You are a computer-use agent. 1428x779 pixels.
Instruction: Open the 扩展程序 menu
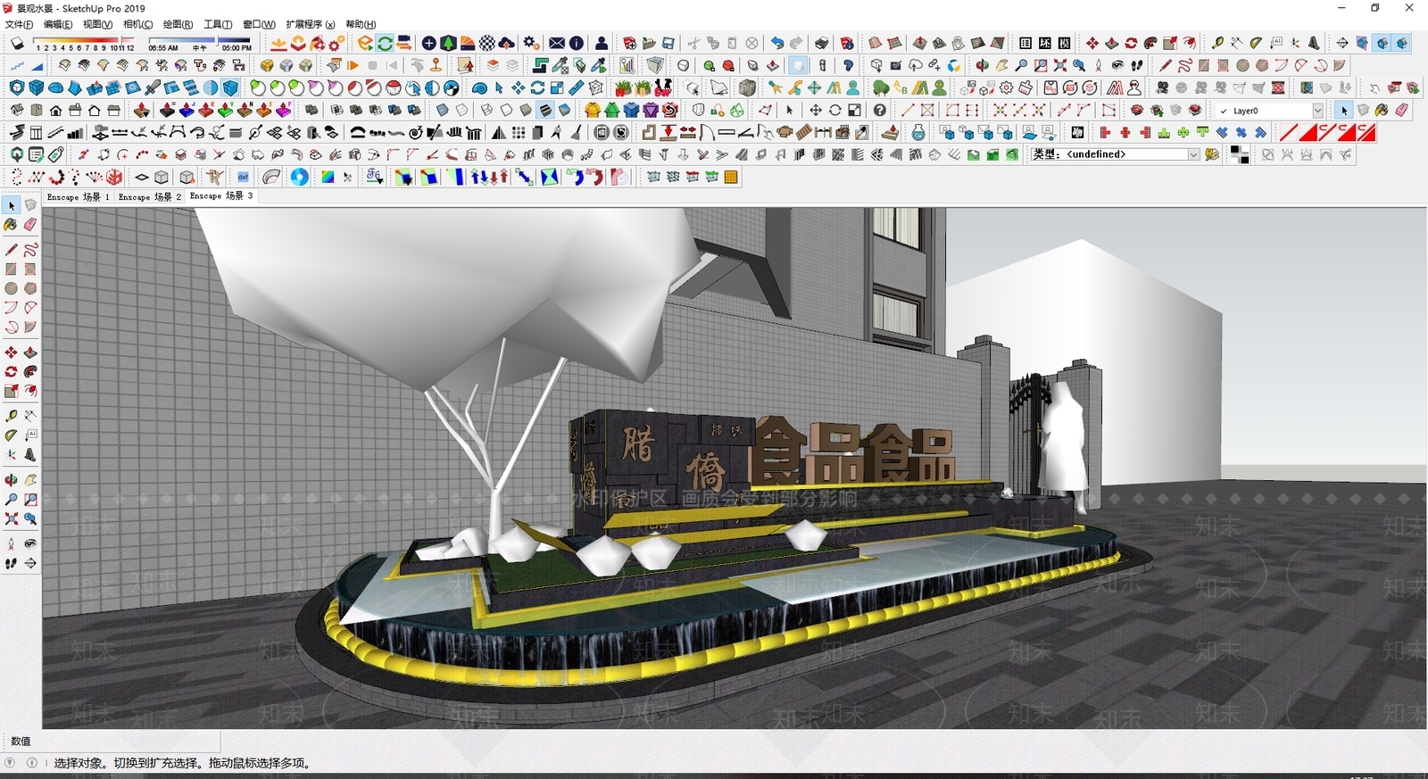pyautogui.click(x=310, y=24)
